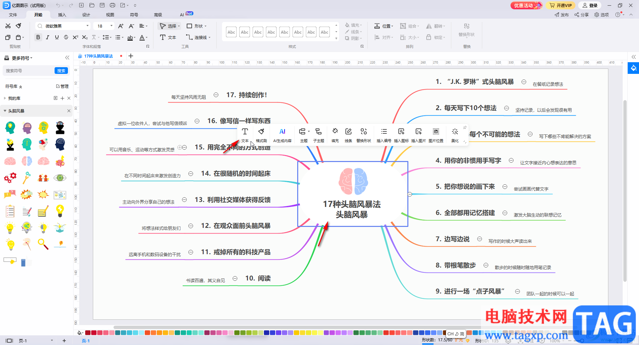
Task: Pick the first dark red color swatch
Action: (88, 333)
